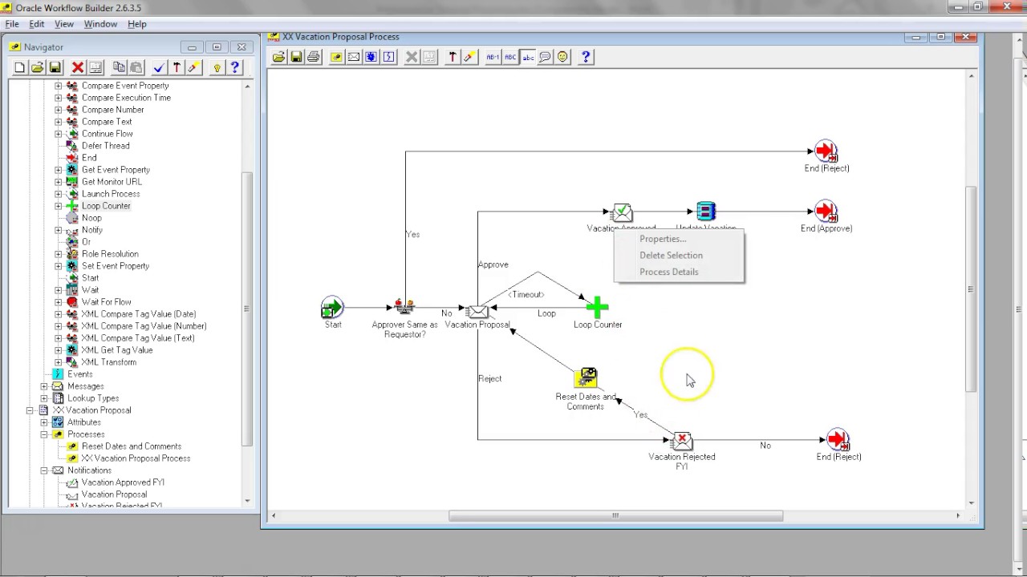
Task: Choose Delete Selection in the context menu
Action: (671, 255)
